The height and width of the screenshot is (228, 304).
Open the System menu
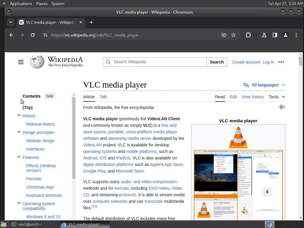[58, 4]
